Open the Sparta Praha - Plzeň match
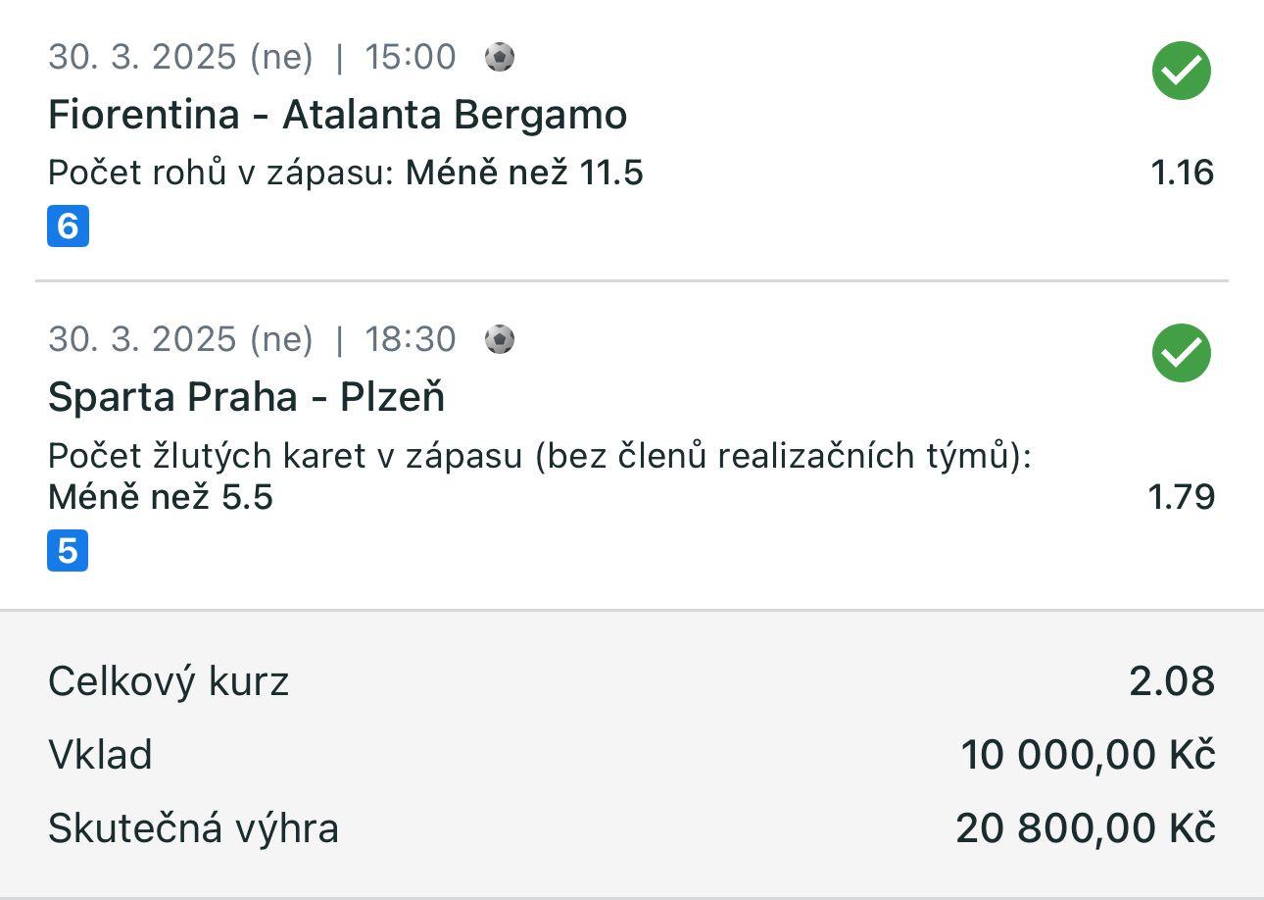The image size is (1264, 900). [x=246, y=397]
